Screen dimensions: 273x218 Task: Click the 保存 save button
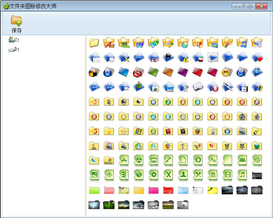point(16,24)
